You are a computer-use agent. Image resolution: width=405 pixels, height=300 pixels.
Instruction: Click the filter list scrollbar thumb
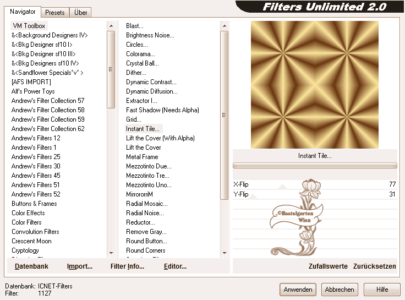click(x=224, y=115)
